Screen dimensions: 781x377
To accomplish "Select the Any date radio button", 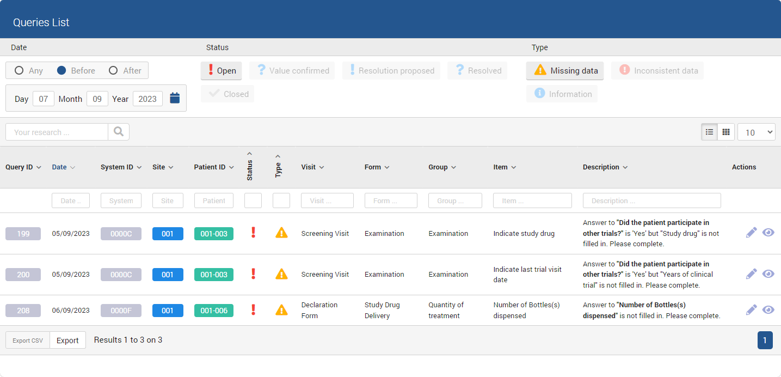I will pyautogui.click(x=19, y=70).
